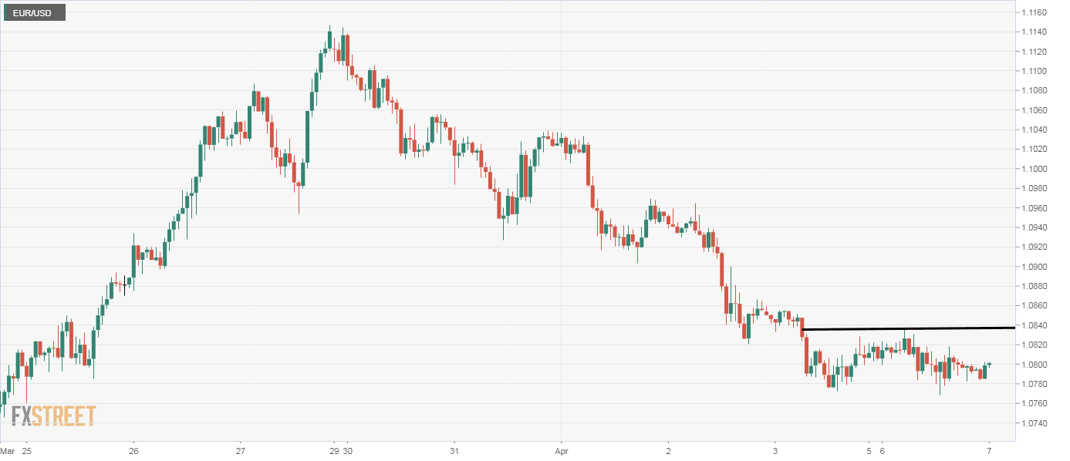Select the black horizontal resistance line

909,328
